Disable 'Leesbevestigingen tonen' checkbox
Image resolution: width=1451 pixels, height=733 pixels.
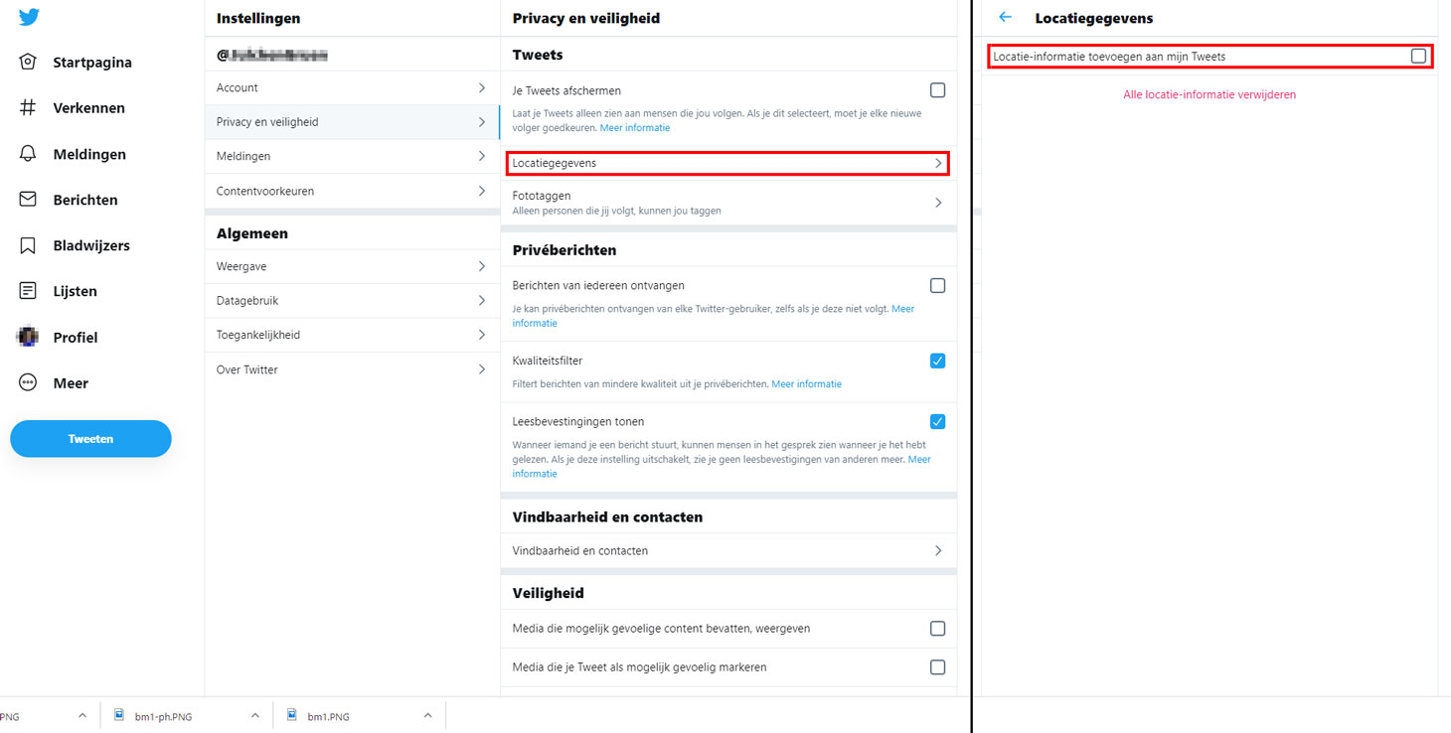937,421
